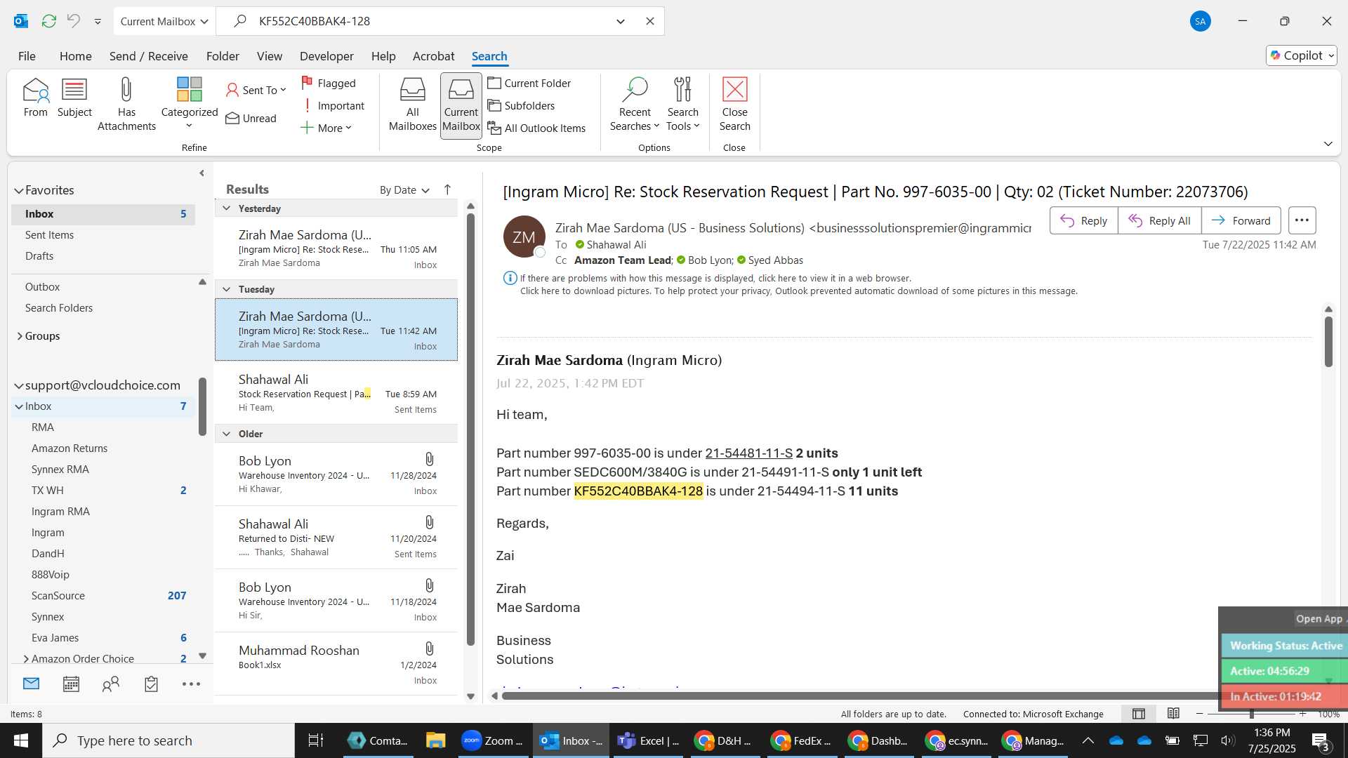Adjust the zoom slider in status bar
Viewport: 1348px width, 758px height.
click(1251, 714)
